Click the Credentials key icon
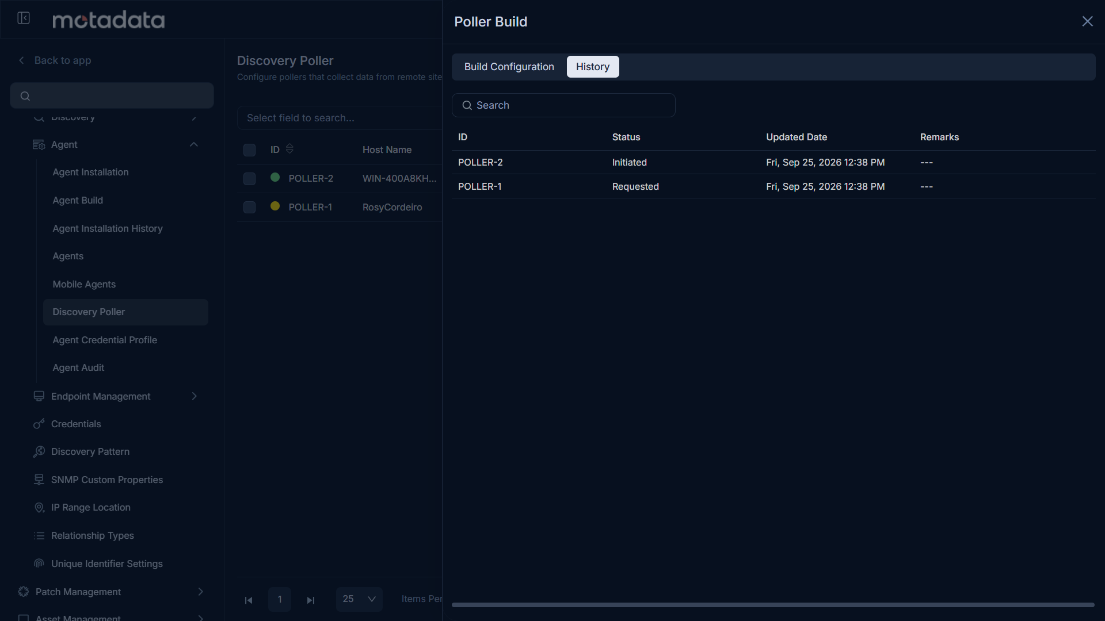Viewport: 1105px width, 621px height. [x=39, y=424]
